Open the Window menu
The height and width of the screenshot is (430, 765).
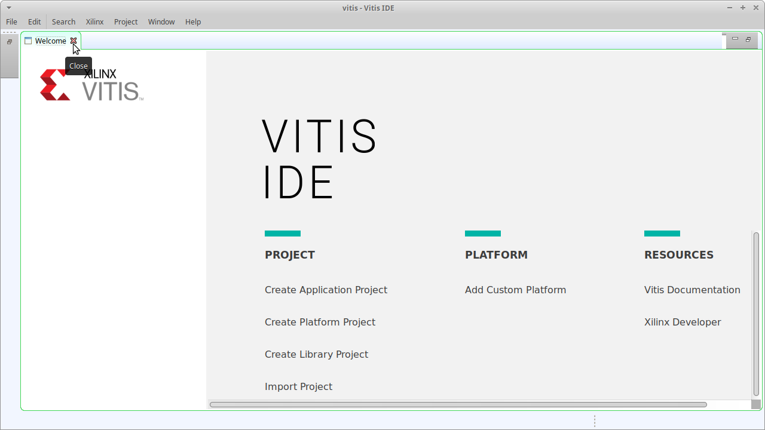point(161,21)
